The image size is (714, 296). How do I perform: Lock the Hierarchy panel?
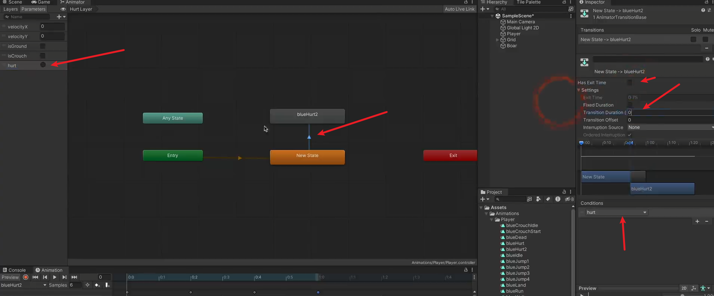(564, 2)
